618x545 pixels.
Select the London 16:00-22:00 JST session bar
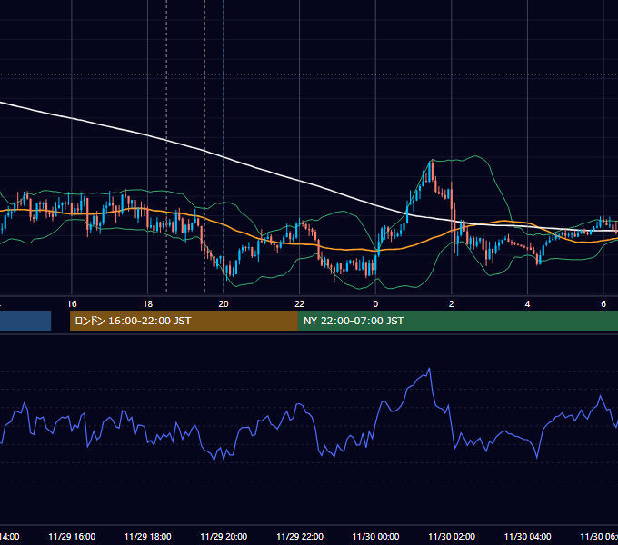184,321
